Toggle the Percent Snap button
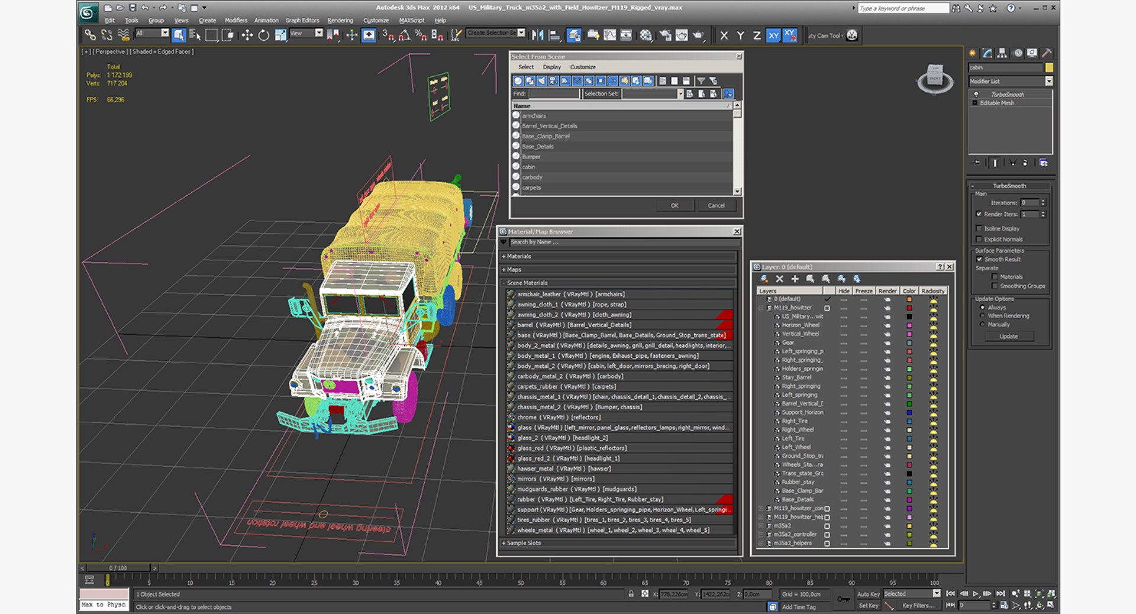The width and height of the screenshot is (1136, 614). [421, 35]
